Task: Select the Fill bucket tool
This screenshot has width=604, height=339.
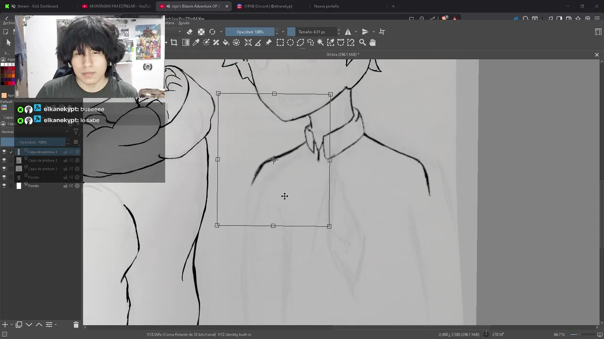Action: click(226, 42)
